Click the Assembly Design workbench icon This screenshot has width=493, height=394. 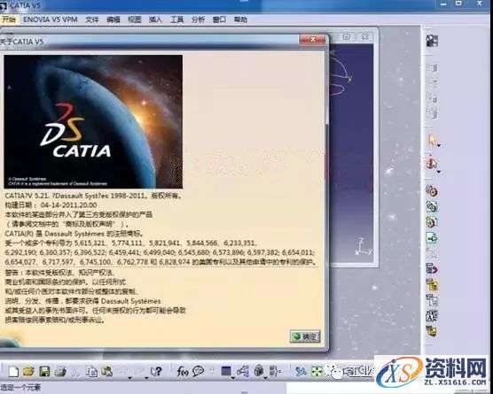433,41
